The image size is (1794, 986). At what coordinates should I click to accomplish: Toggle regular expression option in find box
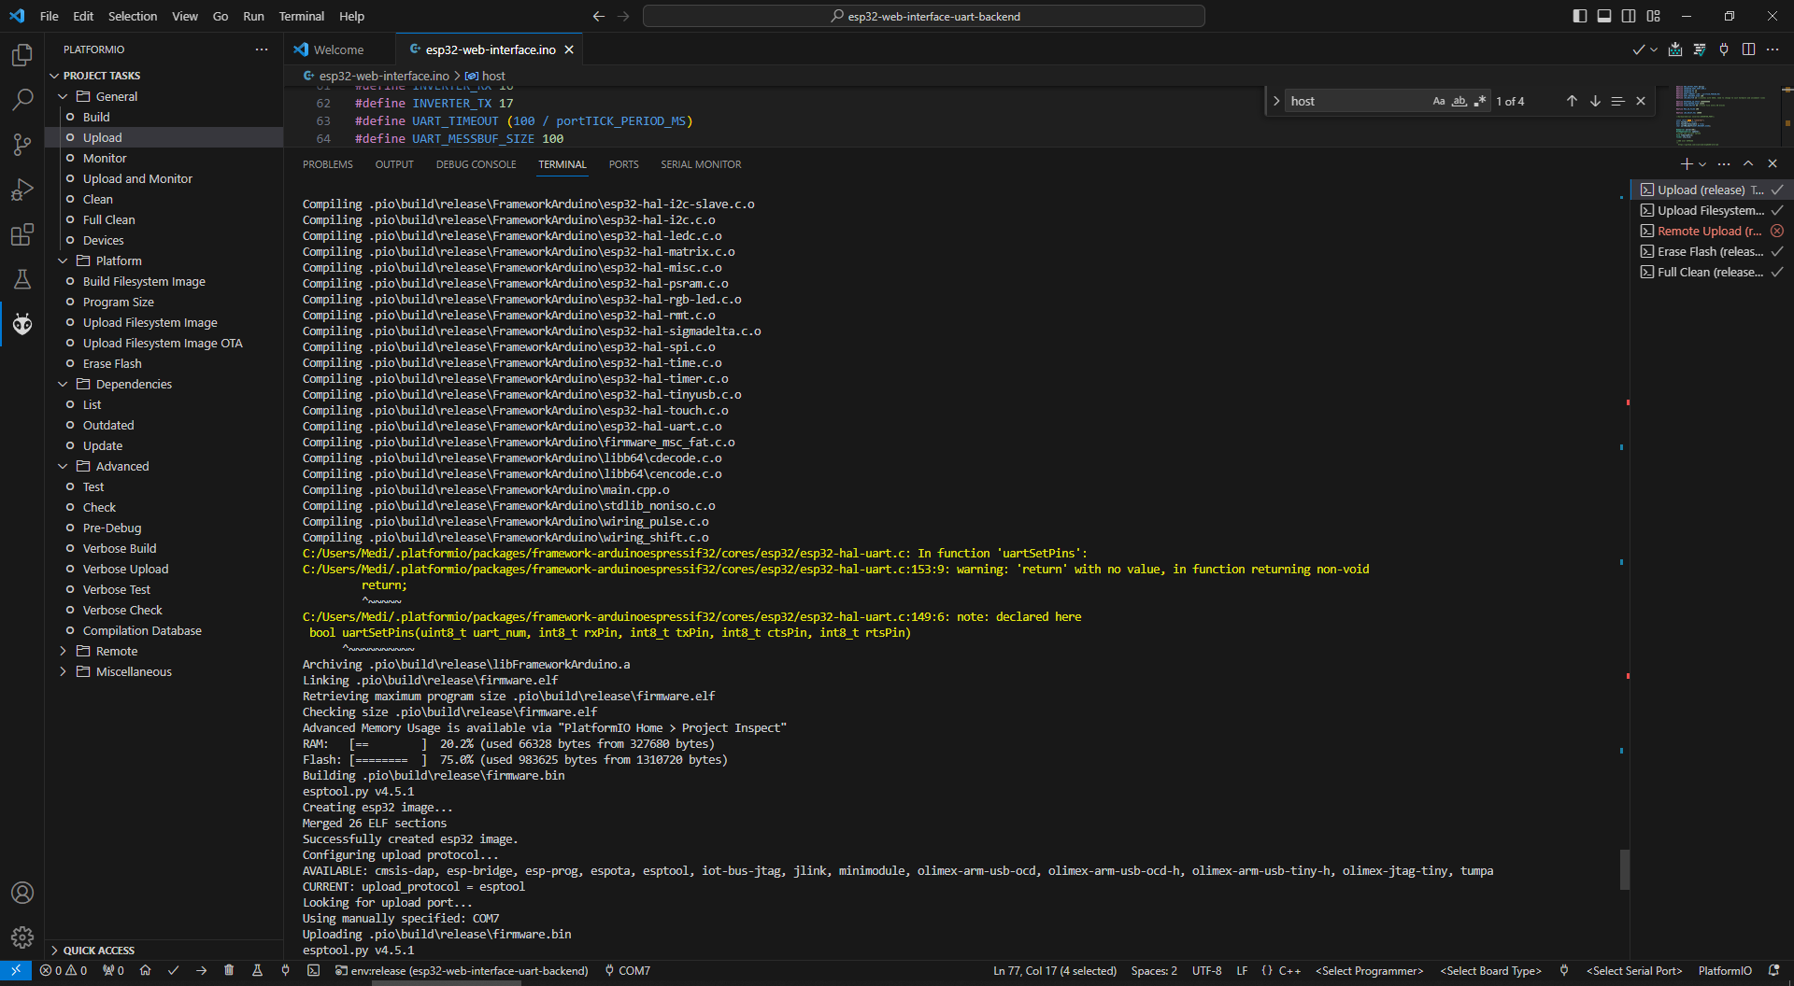coord(1479,101)
